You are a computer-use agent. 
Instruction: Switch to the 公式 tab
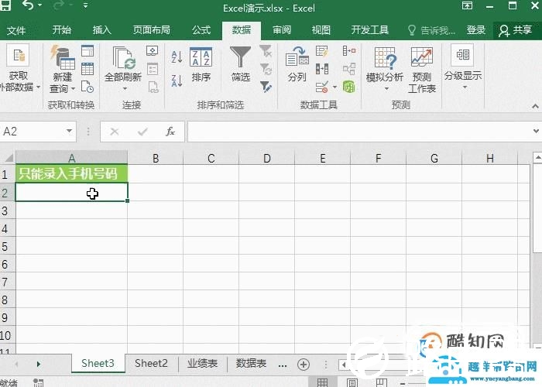[201, 30]
